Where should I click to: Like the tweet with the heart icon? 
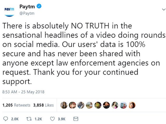(x=52, y=119)
